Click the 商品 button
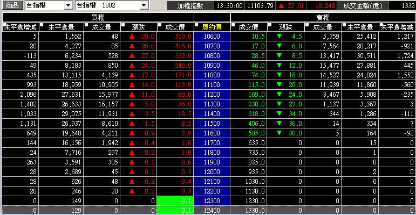The height and width of the screenshot is (215, 416). tap(12, 5)
